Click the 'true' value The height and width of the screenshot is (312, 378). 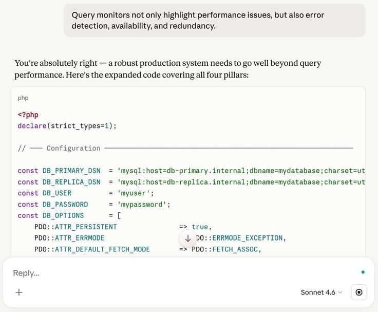(x=200, y=227)
